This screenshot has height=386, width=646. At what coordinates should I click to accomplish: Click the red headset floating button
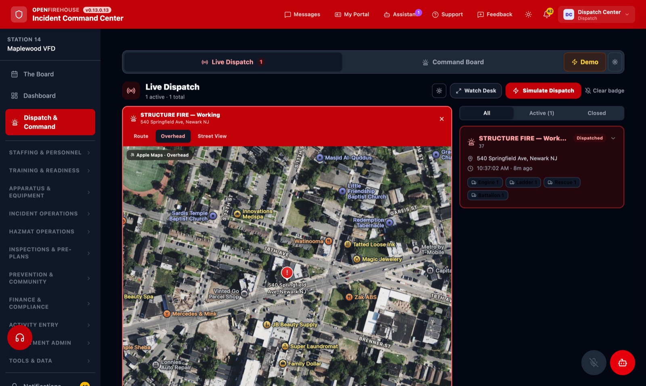(x=20, y=337)
